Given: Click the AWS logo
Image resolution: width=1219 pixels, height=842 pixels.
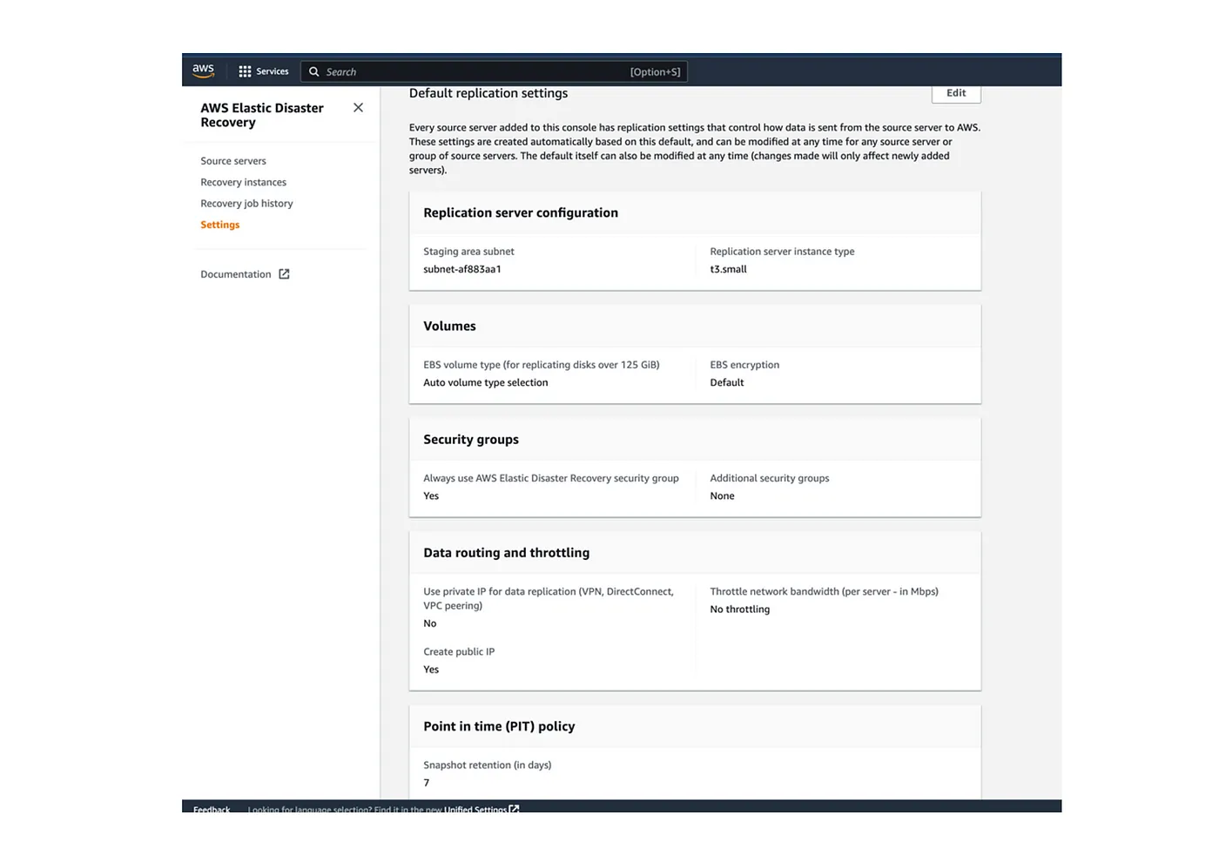Looking at the screenshot, I should (x=203, y=71).
